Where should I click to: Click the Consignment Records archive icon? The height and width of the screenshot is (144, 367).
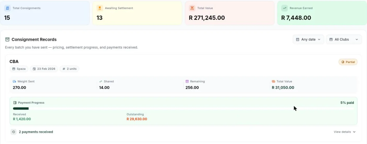(7, 39)
